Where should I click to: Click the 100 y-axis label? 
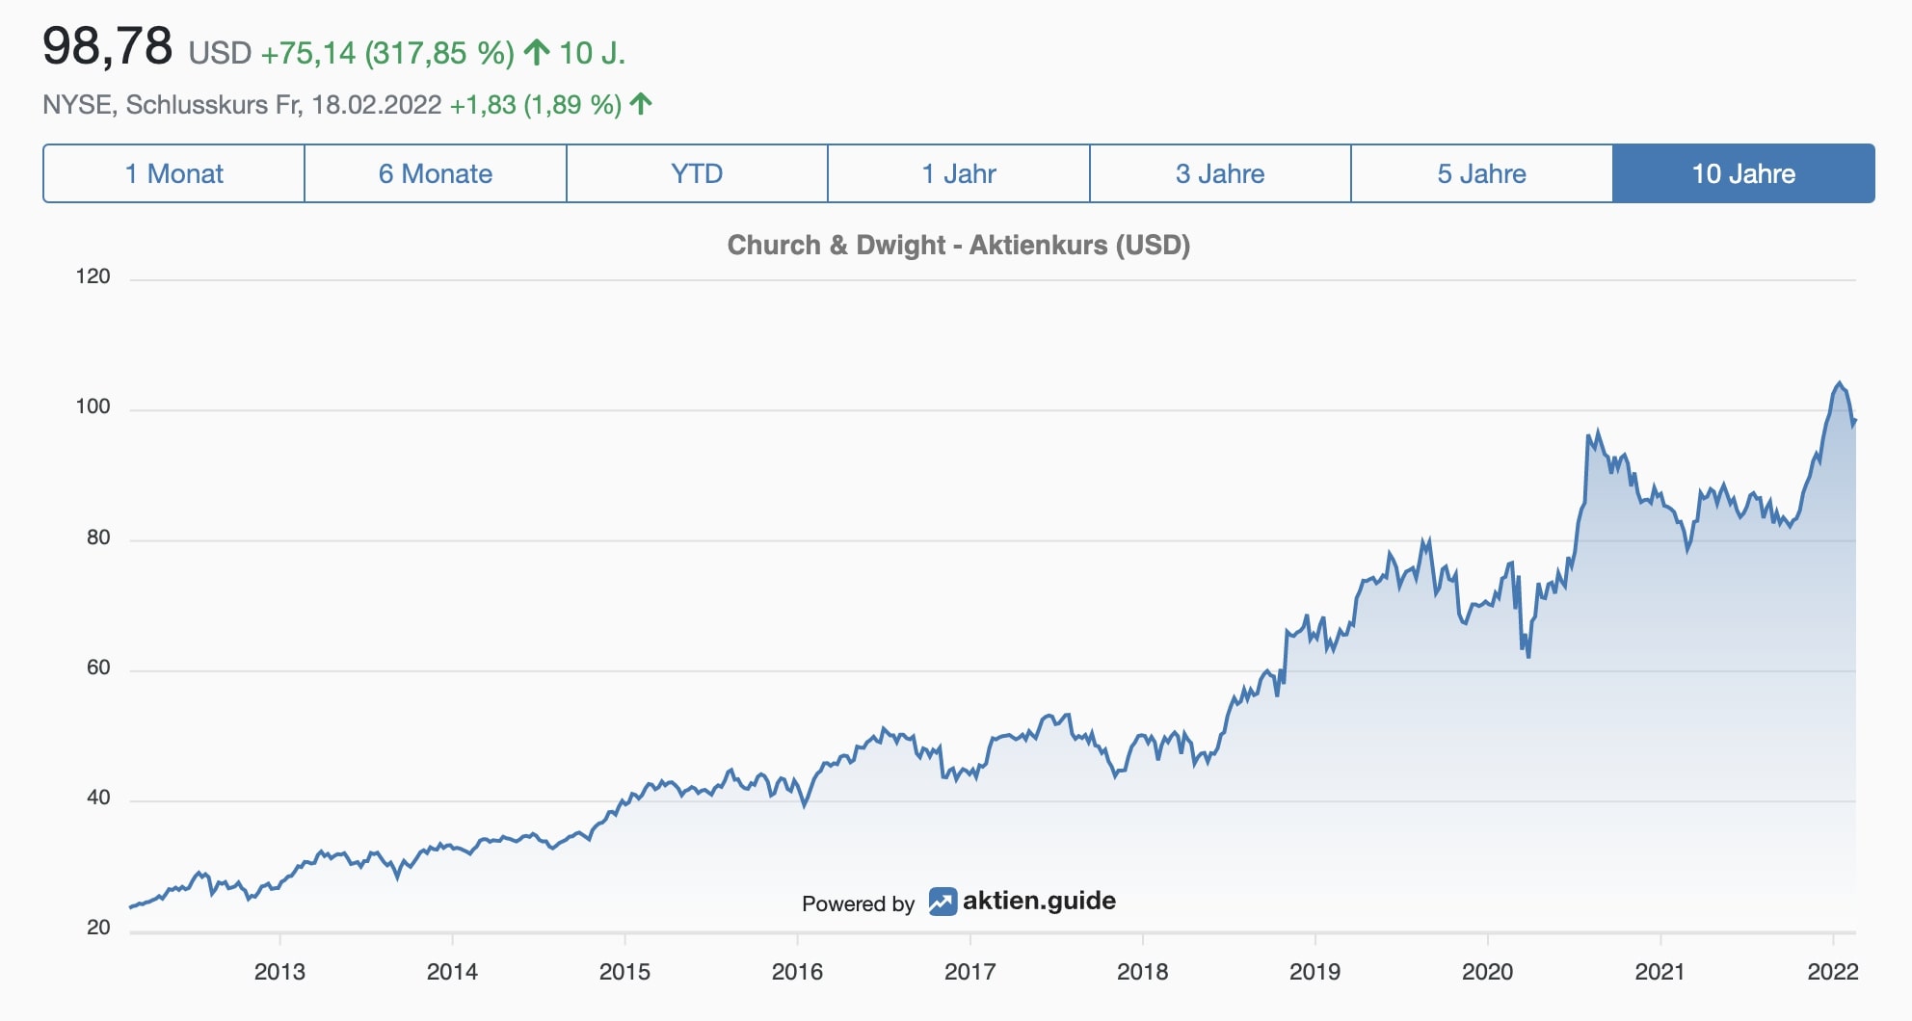(93, 406)
